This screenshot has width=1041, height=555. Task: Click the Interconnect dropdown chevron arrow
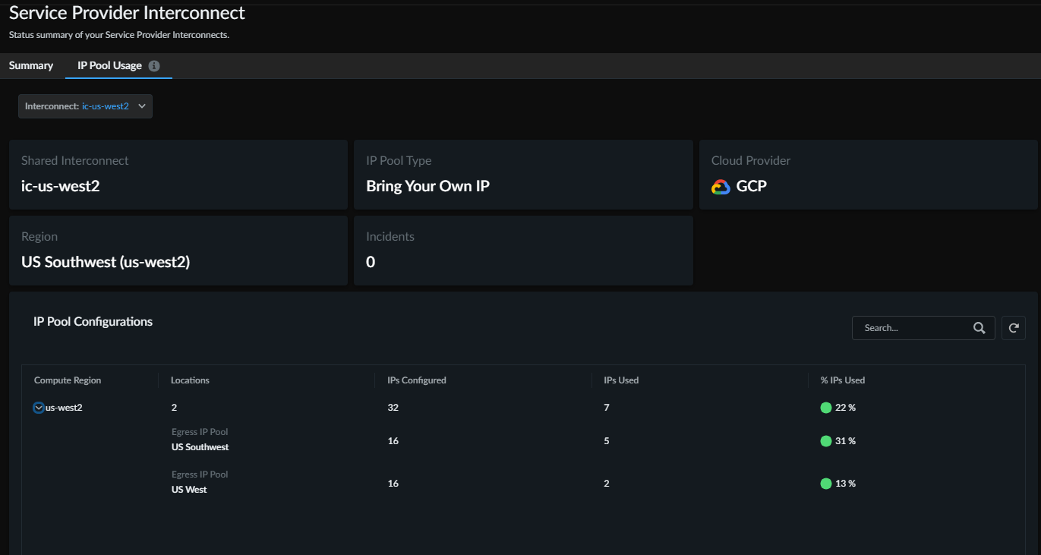point(141,106)
